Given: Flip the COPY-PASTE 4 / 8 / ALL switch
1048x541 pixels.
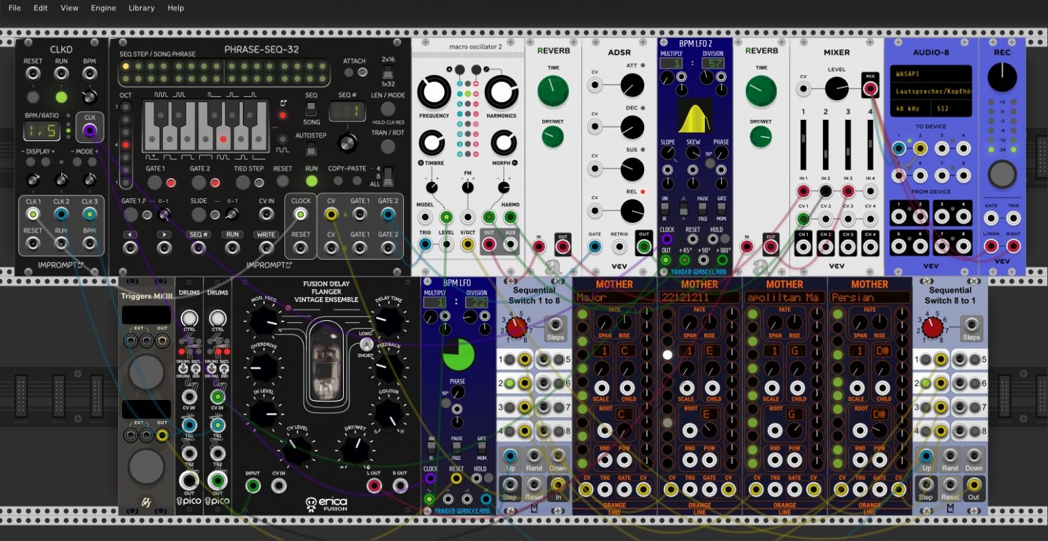Looking at the screenshot, I should click(x=388, y=176).
